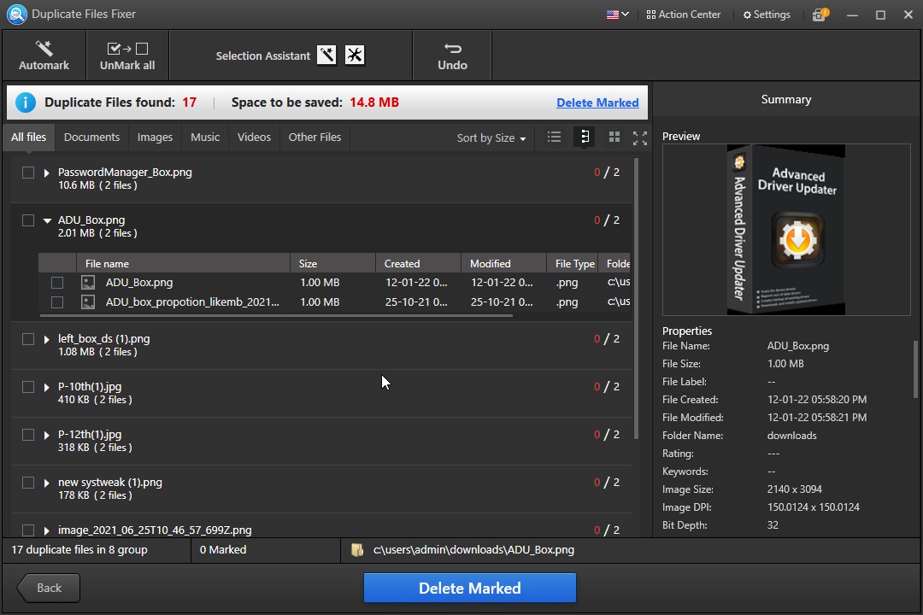Click the results list vertical scrollbar
The width and height of the screenshot is (923, 615).
[x=636, y=299]
